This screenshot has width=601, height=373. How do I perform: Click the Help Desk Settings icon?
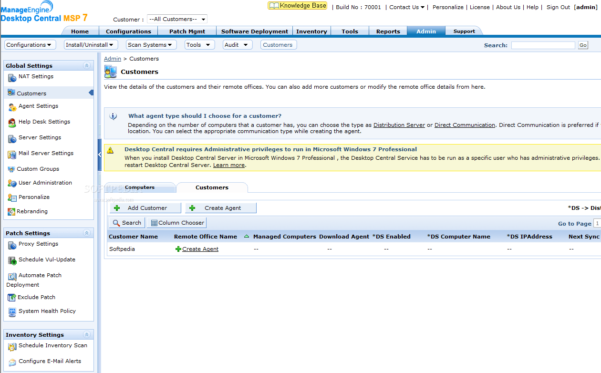coord(12,123)
